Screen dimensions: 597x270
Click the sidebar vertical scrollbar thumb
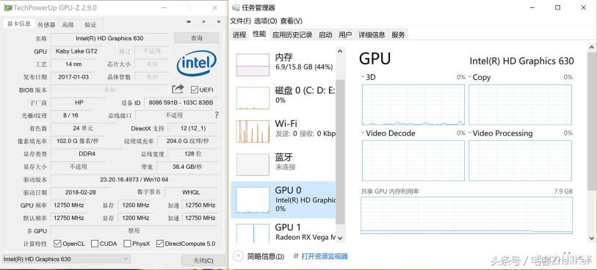pos(341,152)
